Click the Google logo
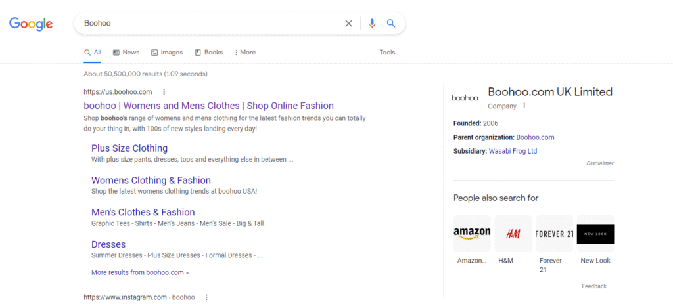Screen dimensions: 673x304 click(31, 24)
